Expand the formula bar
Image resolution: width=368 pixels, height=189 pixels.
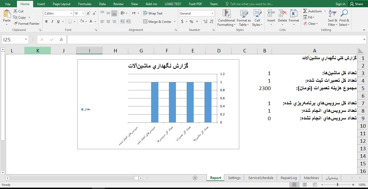364,40
